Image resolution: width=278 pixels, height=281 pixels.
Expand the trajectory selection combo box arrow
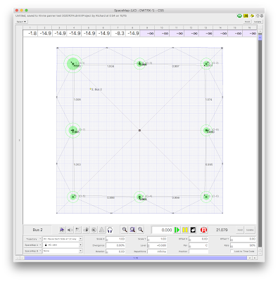point(80,239)
